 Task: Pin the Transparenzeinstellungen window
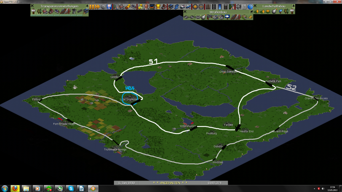click(87, 6)
